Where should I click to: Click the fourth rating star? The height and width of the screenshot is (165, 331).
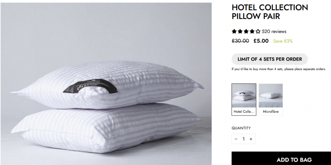[x=252, y=32]
